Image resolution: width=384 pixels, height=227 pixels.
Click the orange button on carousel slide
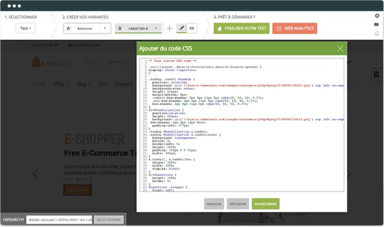click(77, 190)
